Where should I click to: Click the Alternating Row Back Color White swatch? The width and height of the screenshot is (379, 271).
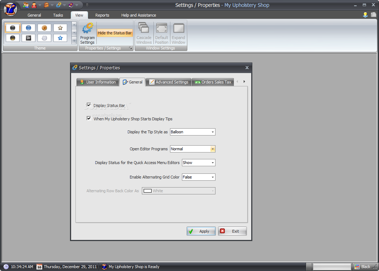tap(148, 191)
